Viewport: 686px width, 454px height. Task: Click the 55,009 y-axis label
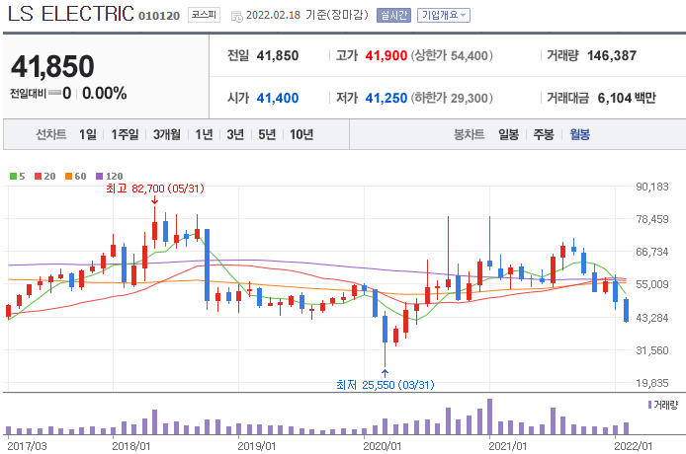[651, 284]
